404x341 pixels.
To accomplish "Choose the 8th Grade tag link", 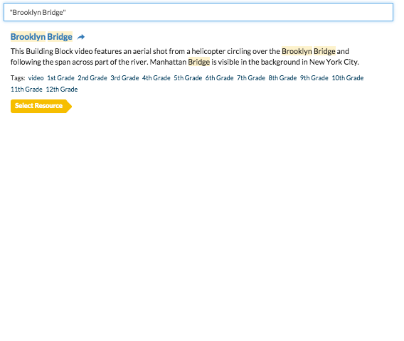I will tap(282, 78).
